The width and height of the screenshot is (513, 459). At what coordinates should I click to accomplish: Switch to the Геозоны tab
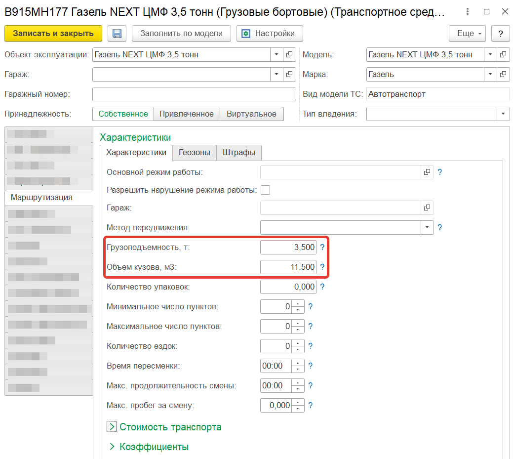click(x=195, y=153)
